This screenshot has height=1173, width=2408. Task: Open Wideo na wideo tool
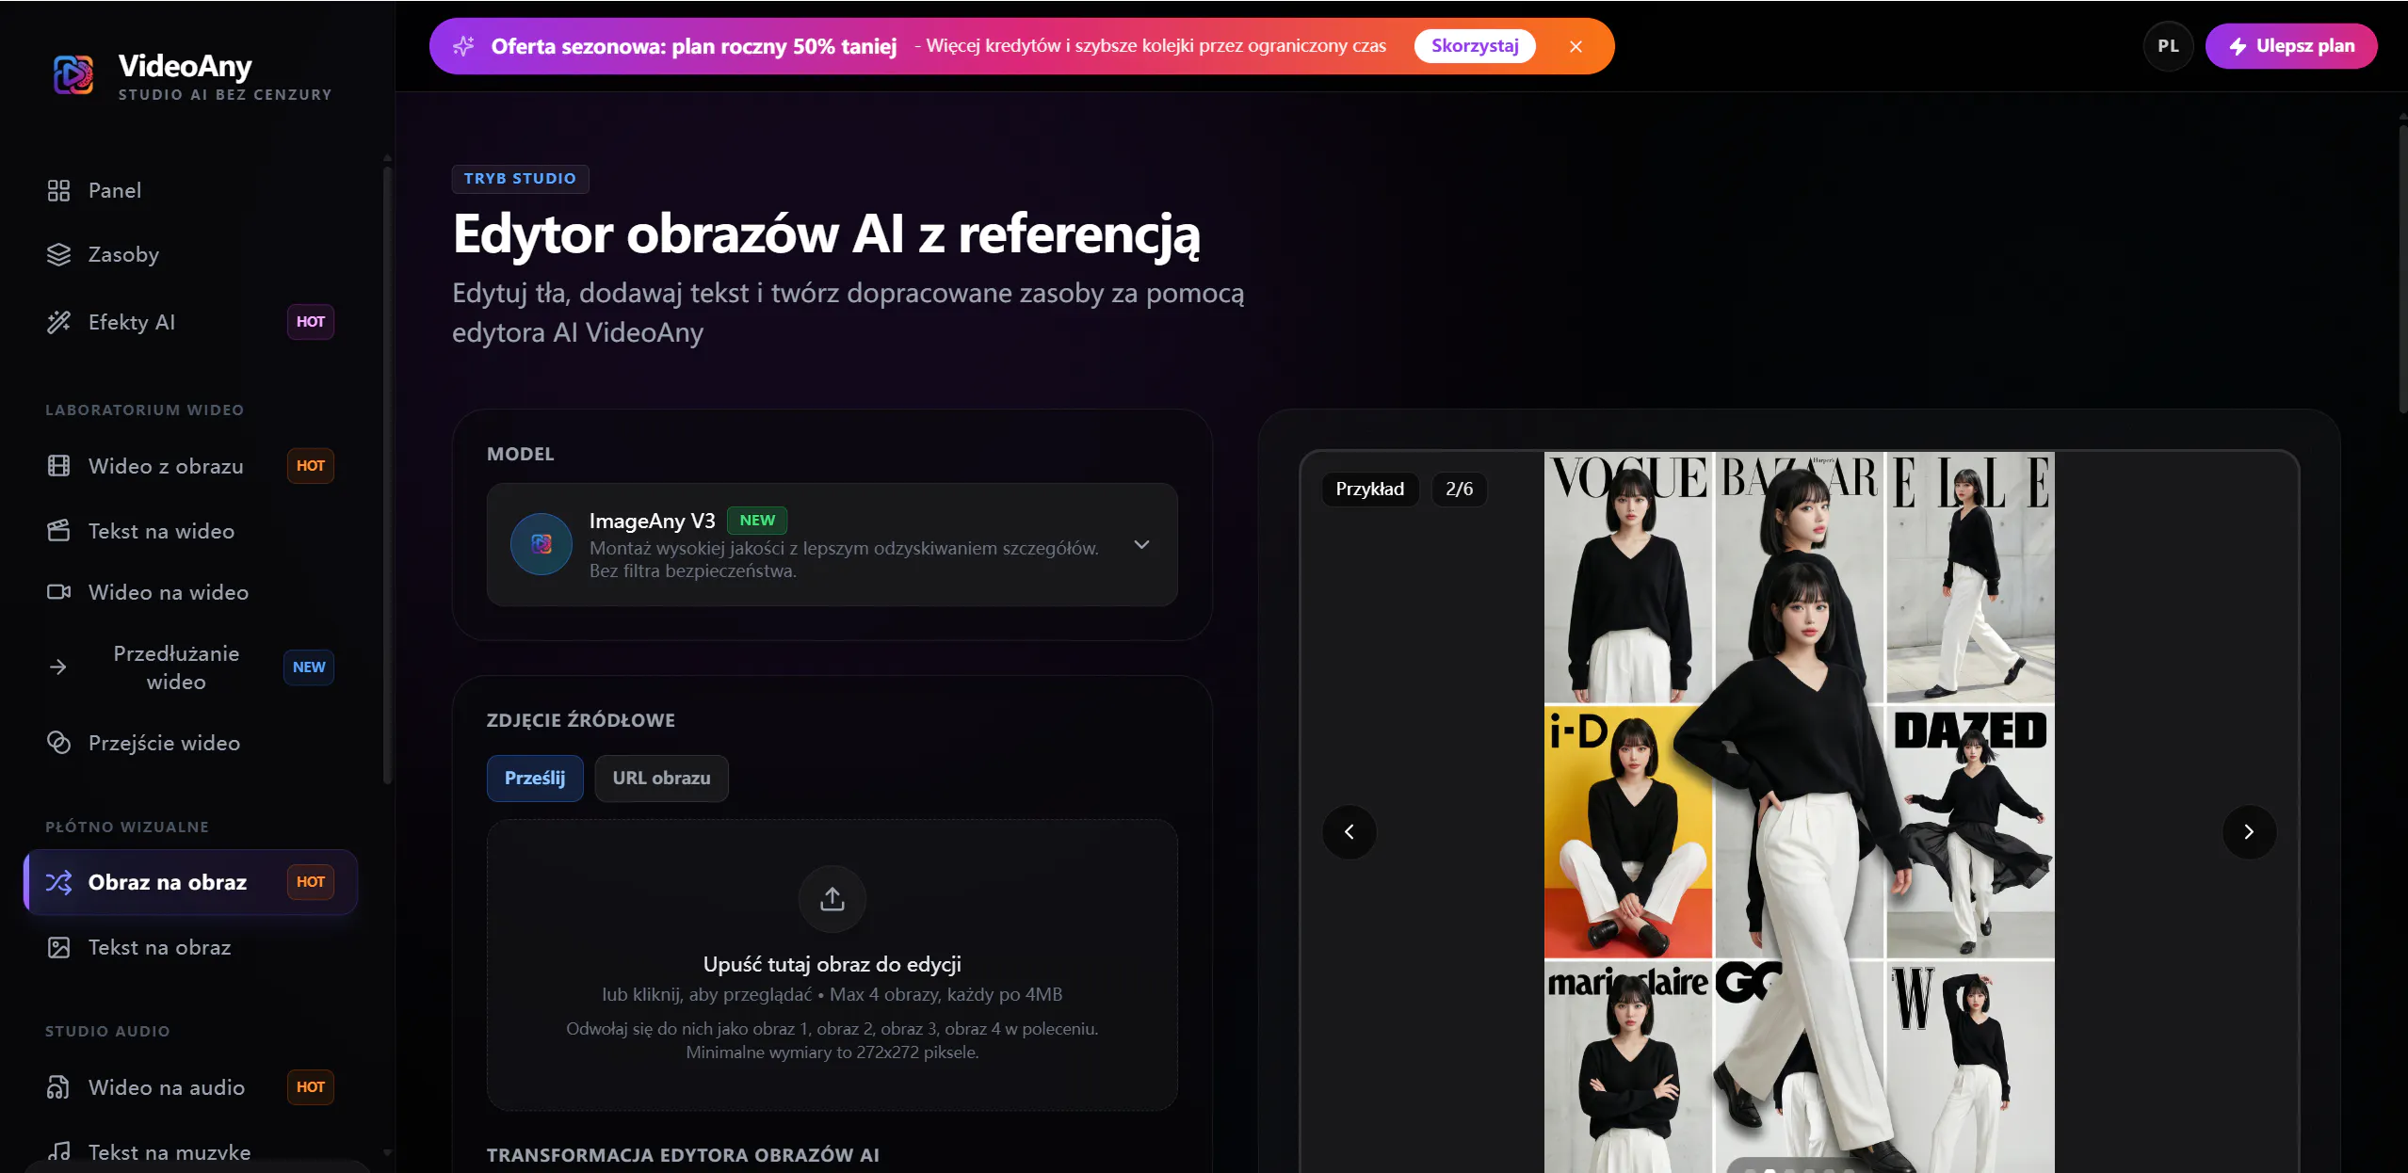191,592
